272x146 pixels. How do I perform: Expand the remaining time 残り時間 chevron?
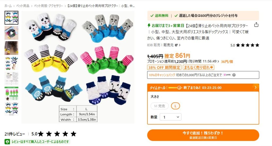(x=218, y=62)
